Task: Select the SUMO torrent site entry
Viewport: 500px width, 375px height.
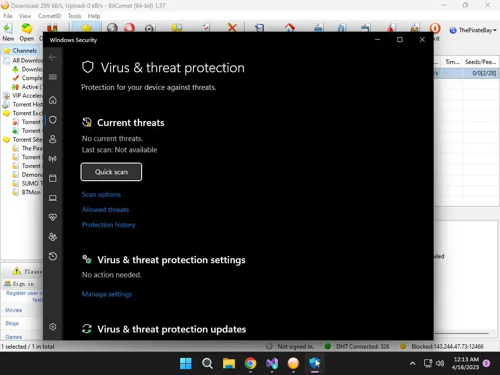Action: tap(27, 184)
